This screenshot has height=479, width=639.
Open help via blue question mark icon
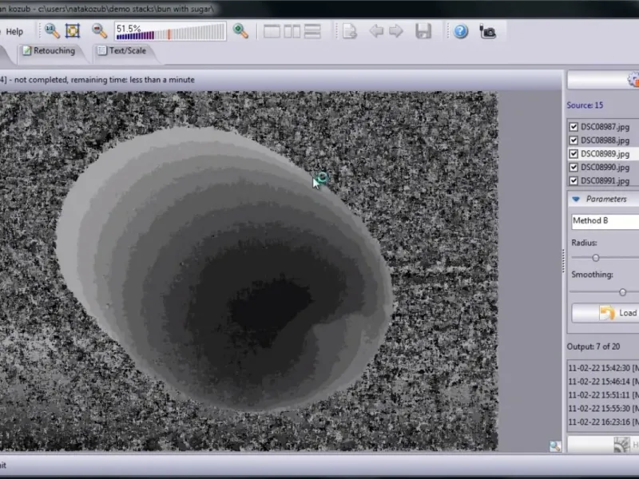coord(461,31)
